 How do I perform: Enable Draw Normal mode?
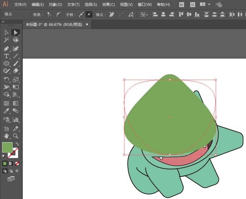click(x=5, y=171)
